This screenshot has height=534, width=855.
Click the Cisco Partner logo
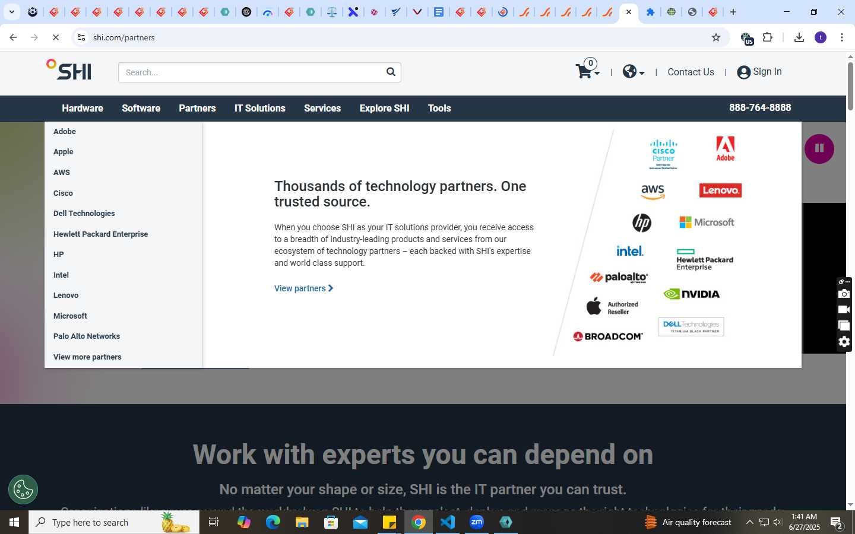coord(663,154)
